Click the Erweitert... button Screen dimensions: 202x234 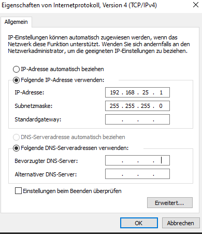(x=170, y=203)
